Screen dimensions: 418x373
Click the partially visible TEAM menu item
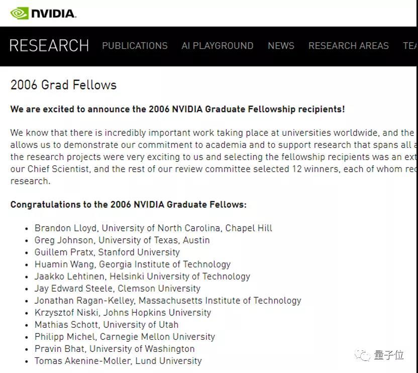[410, 46]
